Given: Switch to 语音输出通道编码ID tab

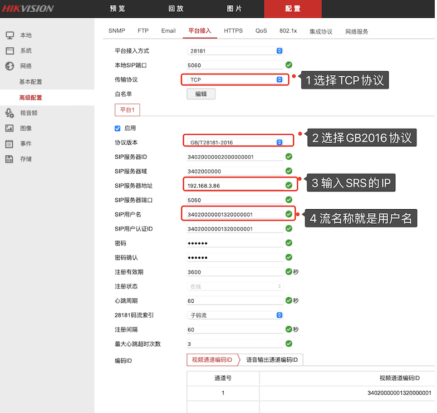Looking at the screenshot, I should click(272, 360).
